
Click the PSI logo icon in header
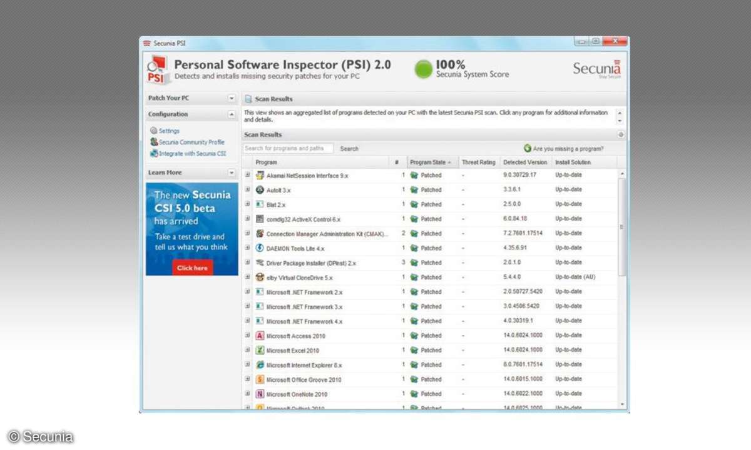pyautogui.click(x=158, y=69)
